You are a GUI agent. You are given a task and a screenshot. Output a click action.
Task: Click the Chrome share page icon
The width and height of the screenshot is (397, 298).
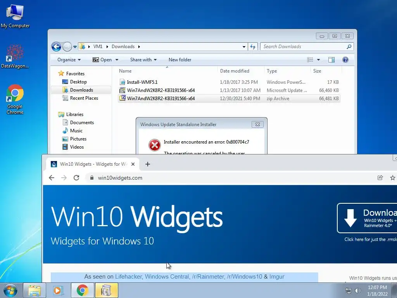(x=380, y=178)
